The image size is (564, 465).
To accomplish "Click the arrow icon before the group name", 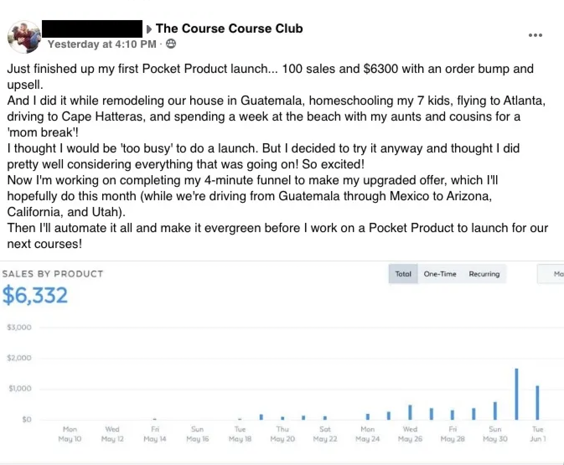I will 149,29.
